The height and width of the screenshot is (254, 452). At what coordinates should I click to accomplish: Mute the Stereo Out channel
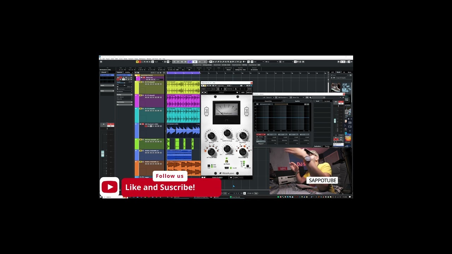coord(141,78)
